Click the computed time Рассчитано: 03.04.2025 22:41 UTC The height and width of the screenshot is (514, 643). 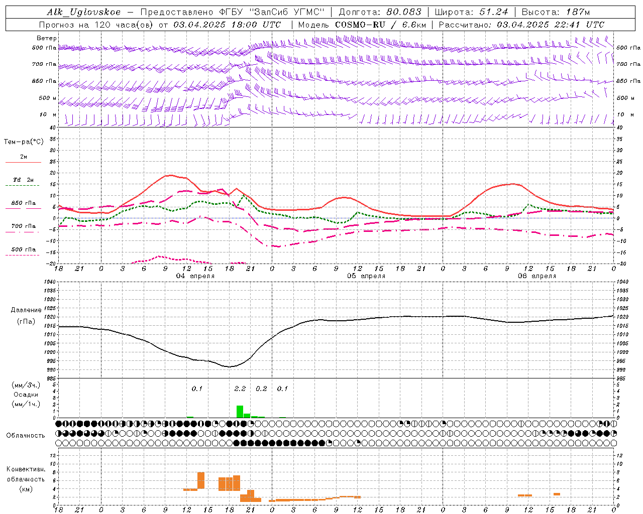coord(521,25)
